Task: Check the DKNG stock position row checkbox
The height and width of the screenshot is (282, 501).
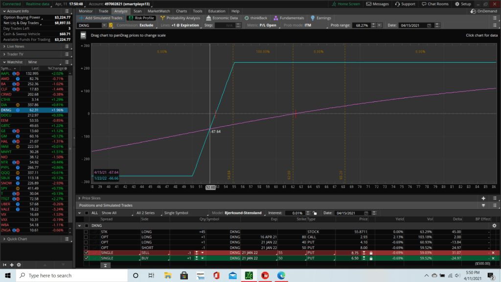Action: (86, 232)
